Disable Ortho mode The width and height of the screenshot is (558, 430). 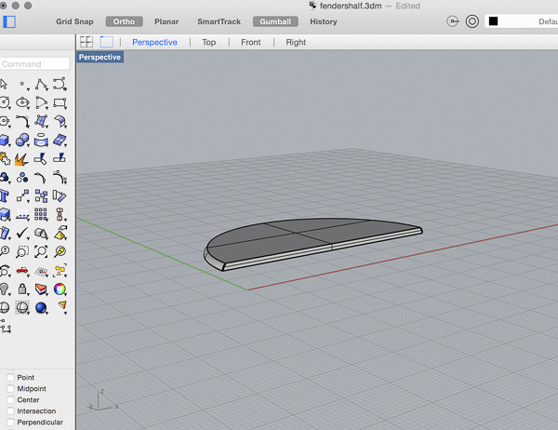(125, 21)
